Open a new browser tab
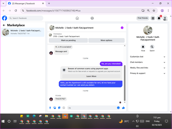This screenshot has height=129, width=172. click(x=49, y=3)
